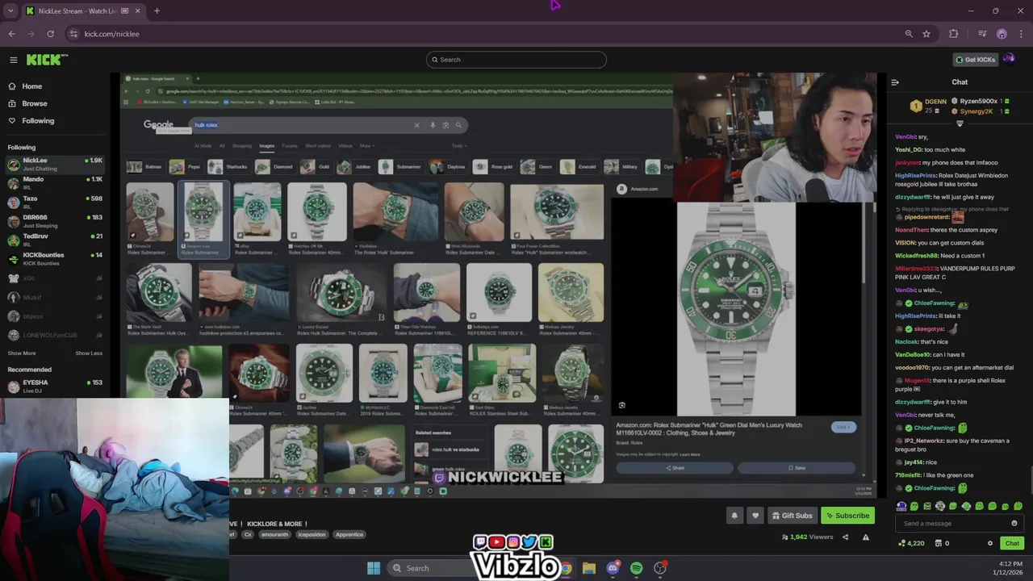This screenshot has width=1033, height=581.
Task: Collapse chat panel with arrow icon
Action: 895,82
